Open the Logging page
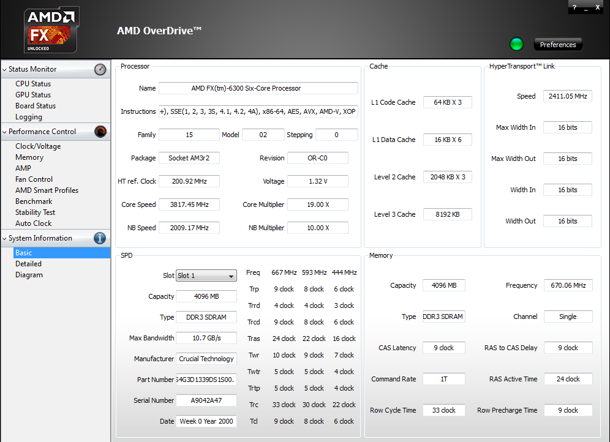The width and height of the screenshot is (610, 442). click(x=28, y=117)
